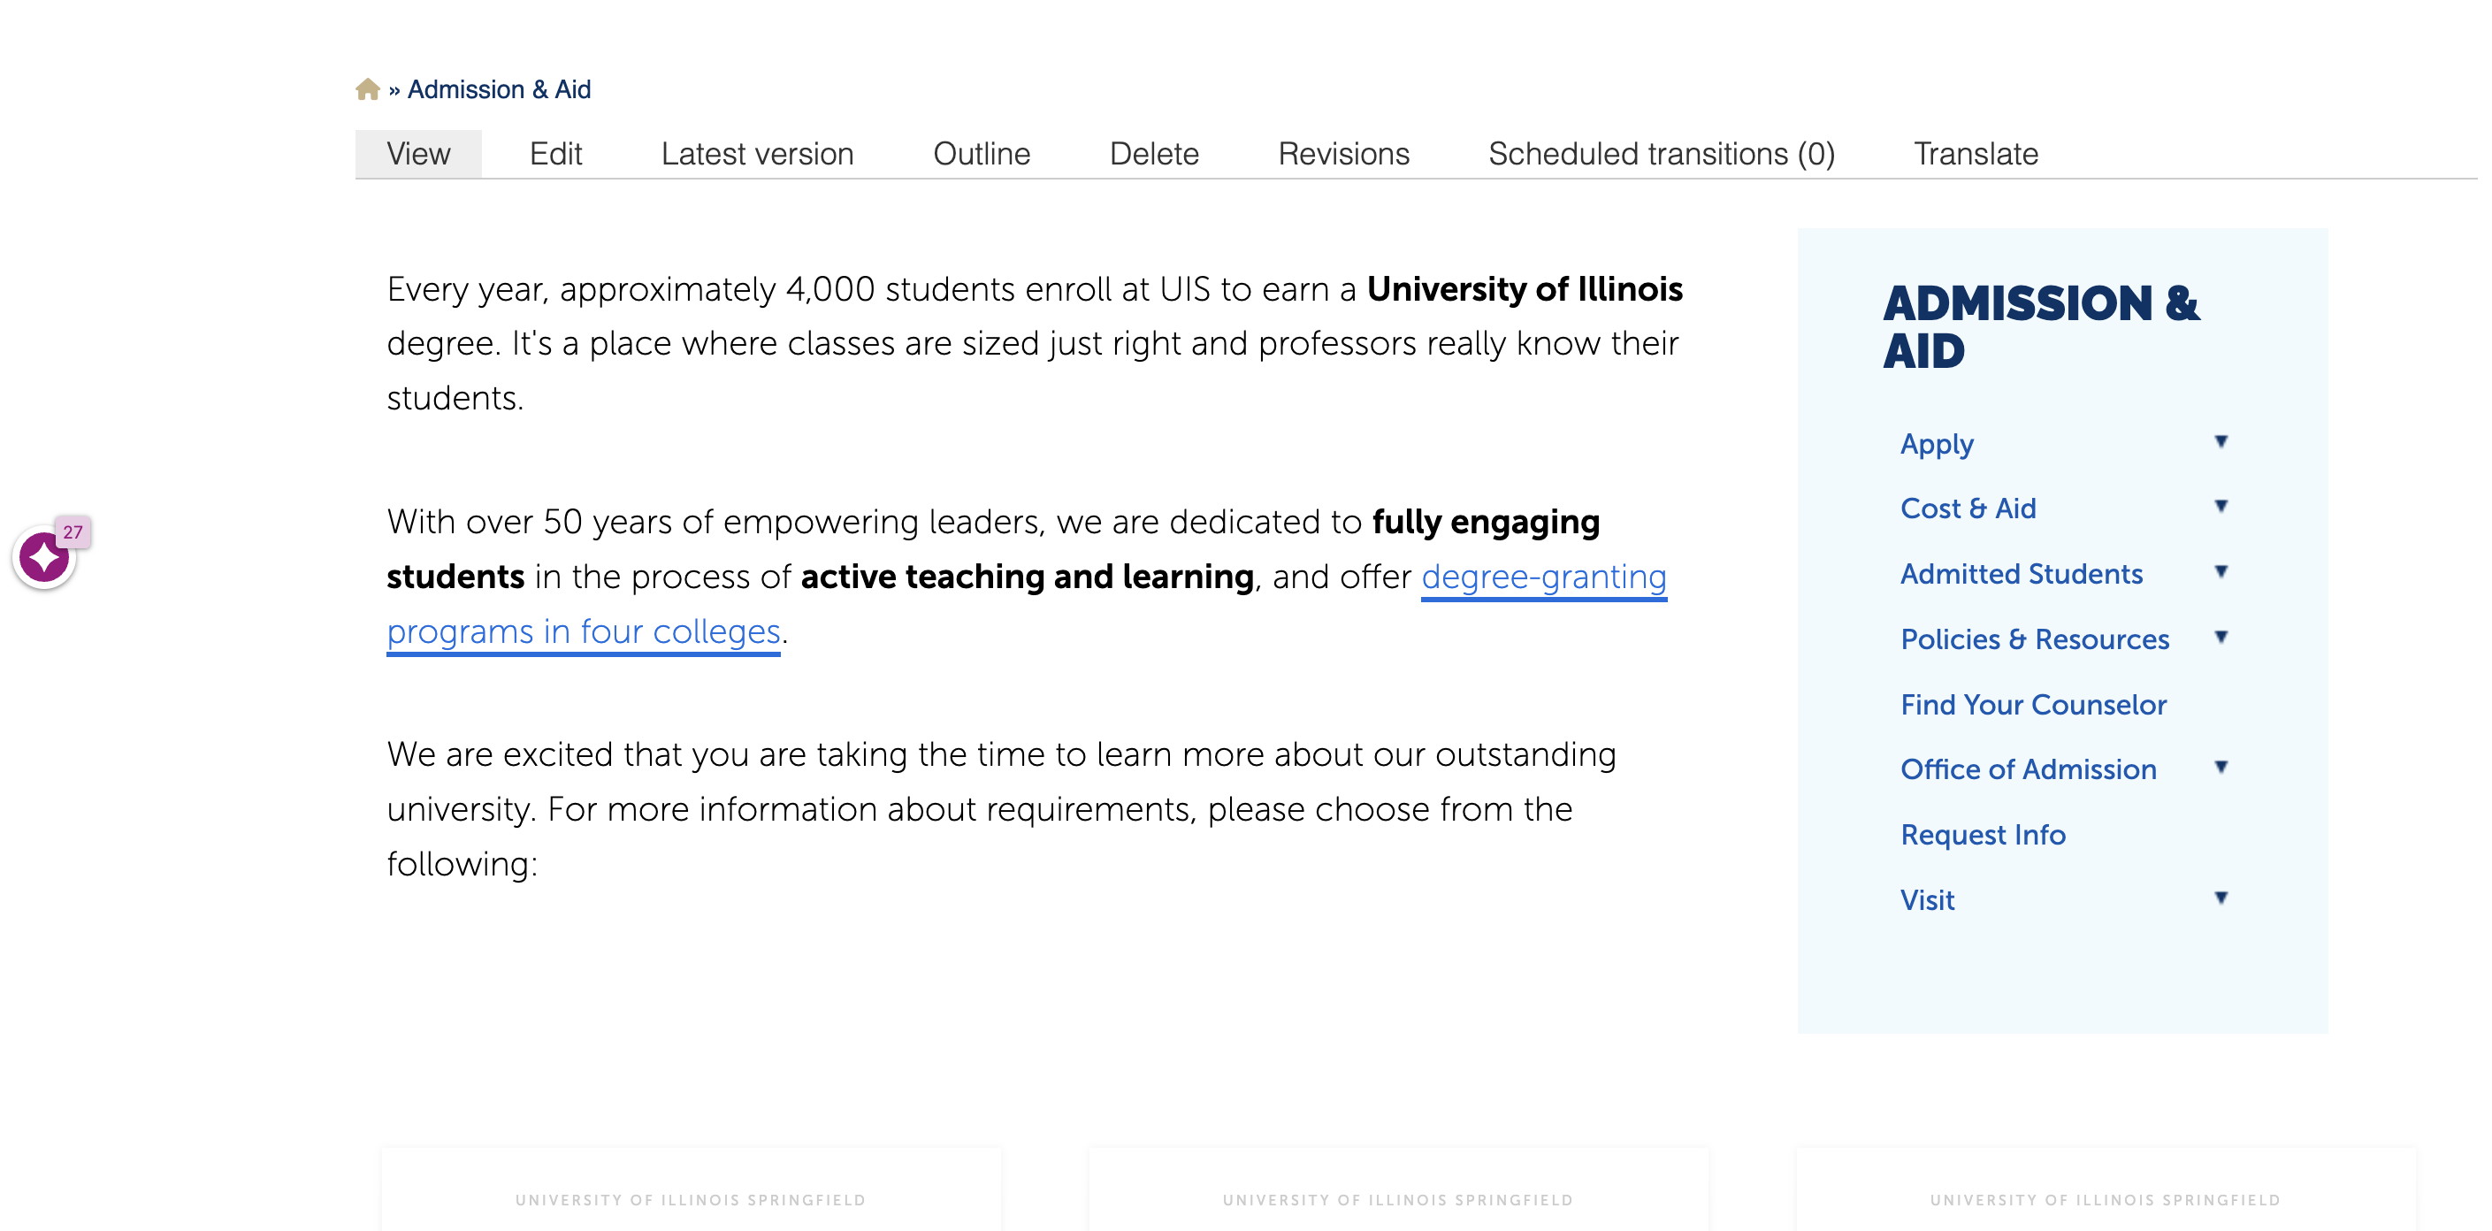The image size is (2492, 1231).
Task: Switch to the Edit tab
Action: (x=555, y=154)
